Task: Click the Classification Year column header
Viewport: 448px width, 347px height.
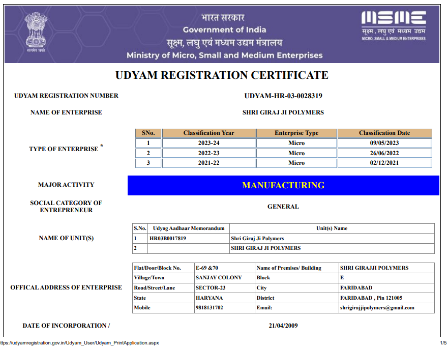Action: coord(208,133)
